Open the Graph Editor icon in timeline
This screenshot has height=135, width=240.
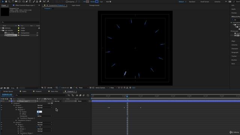88,95
